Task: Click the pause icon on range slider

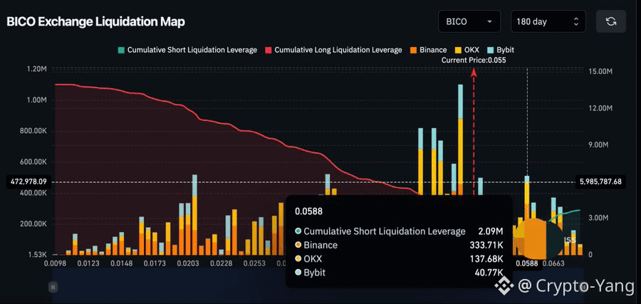Action: [x=53, y=287]
